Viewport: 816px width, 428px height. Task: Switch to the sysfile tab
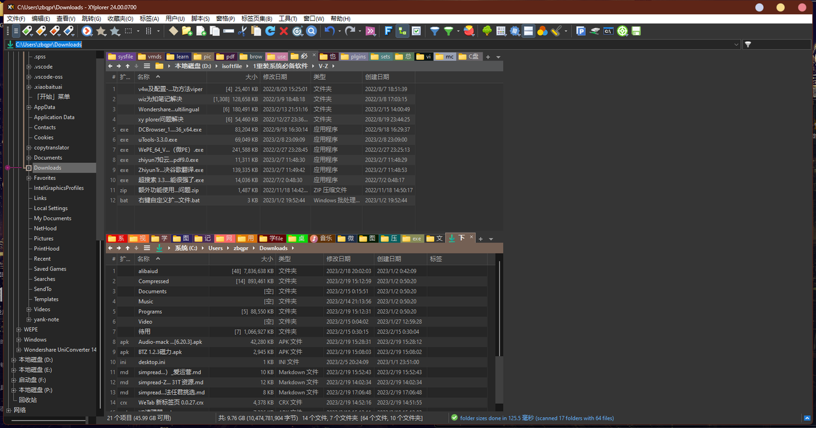pyautogui.click(x=121, y=57)
